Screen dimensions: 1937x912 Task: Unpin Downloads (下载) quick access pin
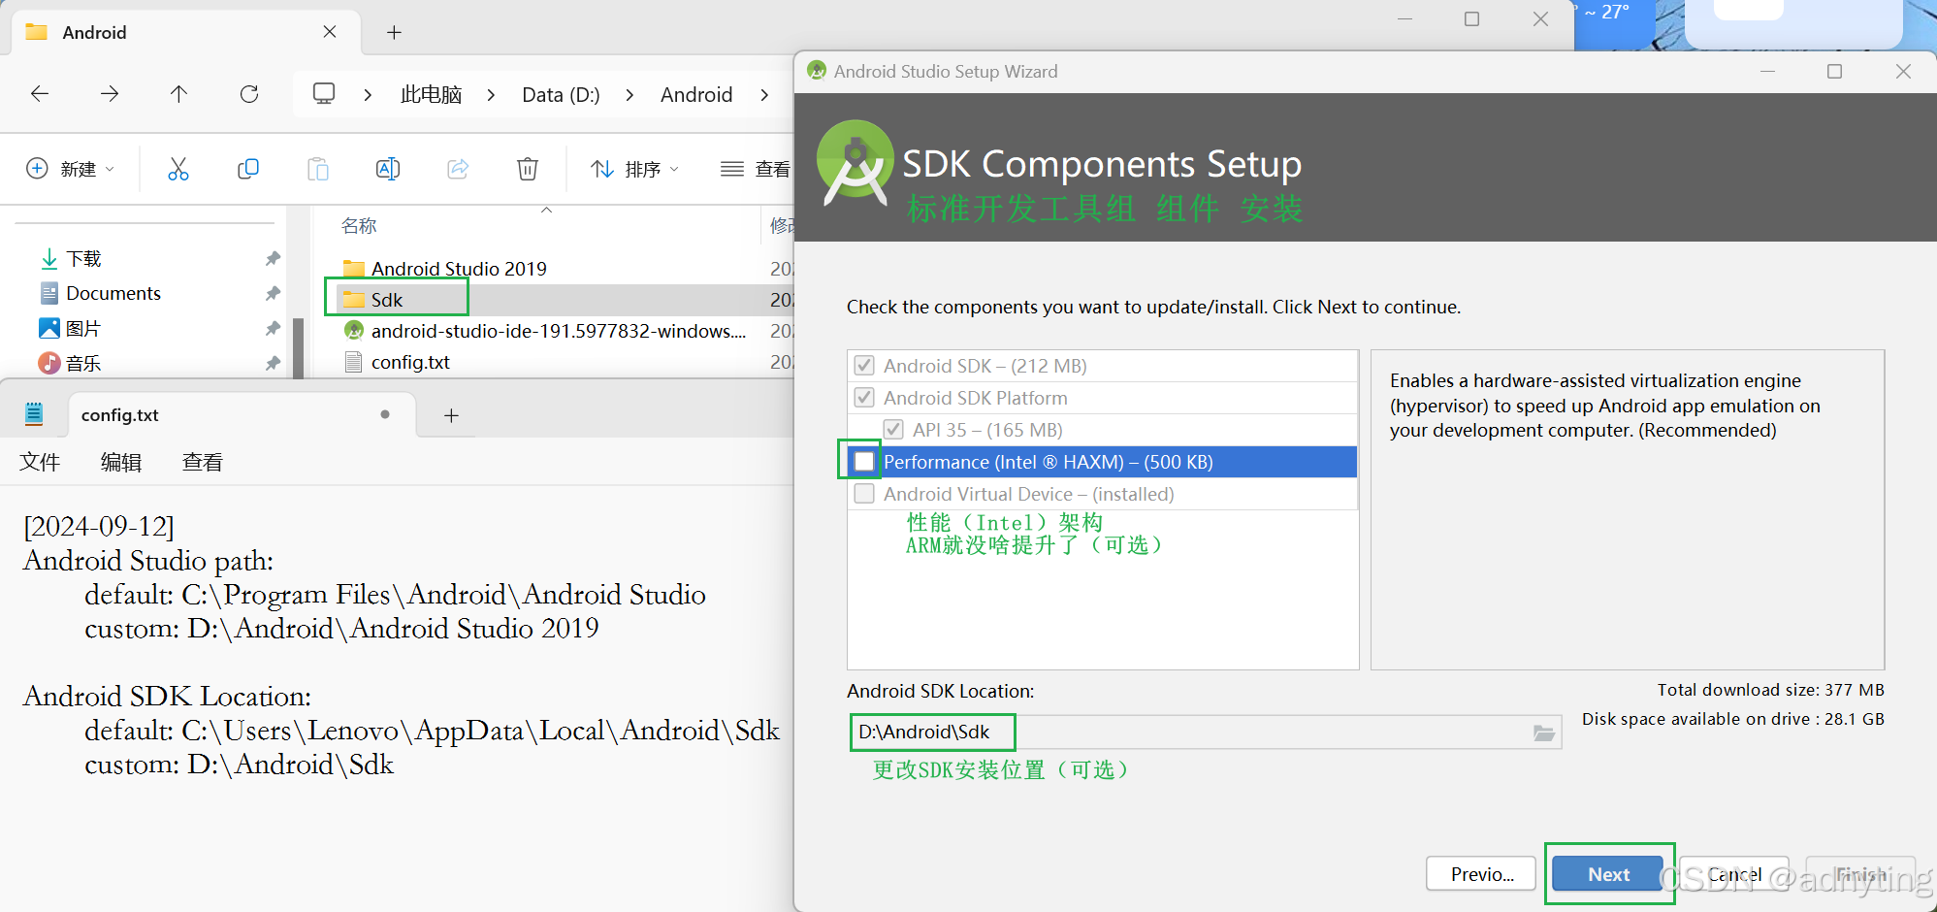point(273,259)
